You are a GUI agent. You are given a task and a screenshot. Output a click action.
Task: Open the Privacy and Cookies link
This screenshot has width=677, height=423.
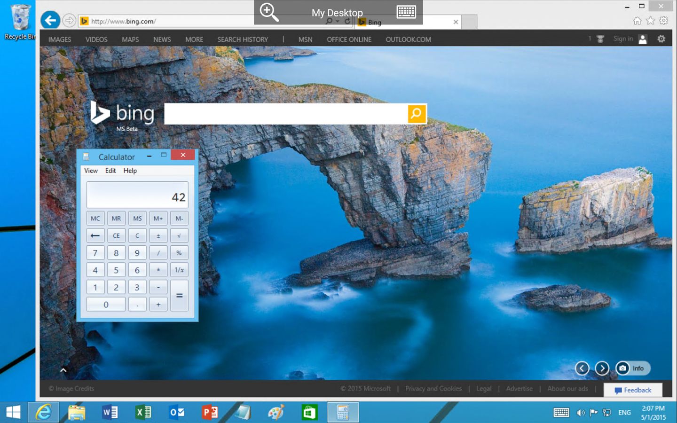(433, 389)
